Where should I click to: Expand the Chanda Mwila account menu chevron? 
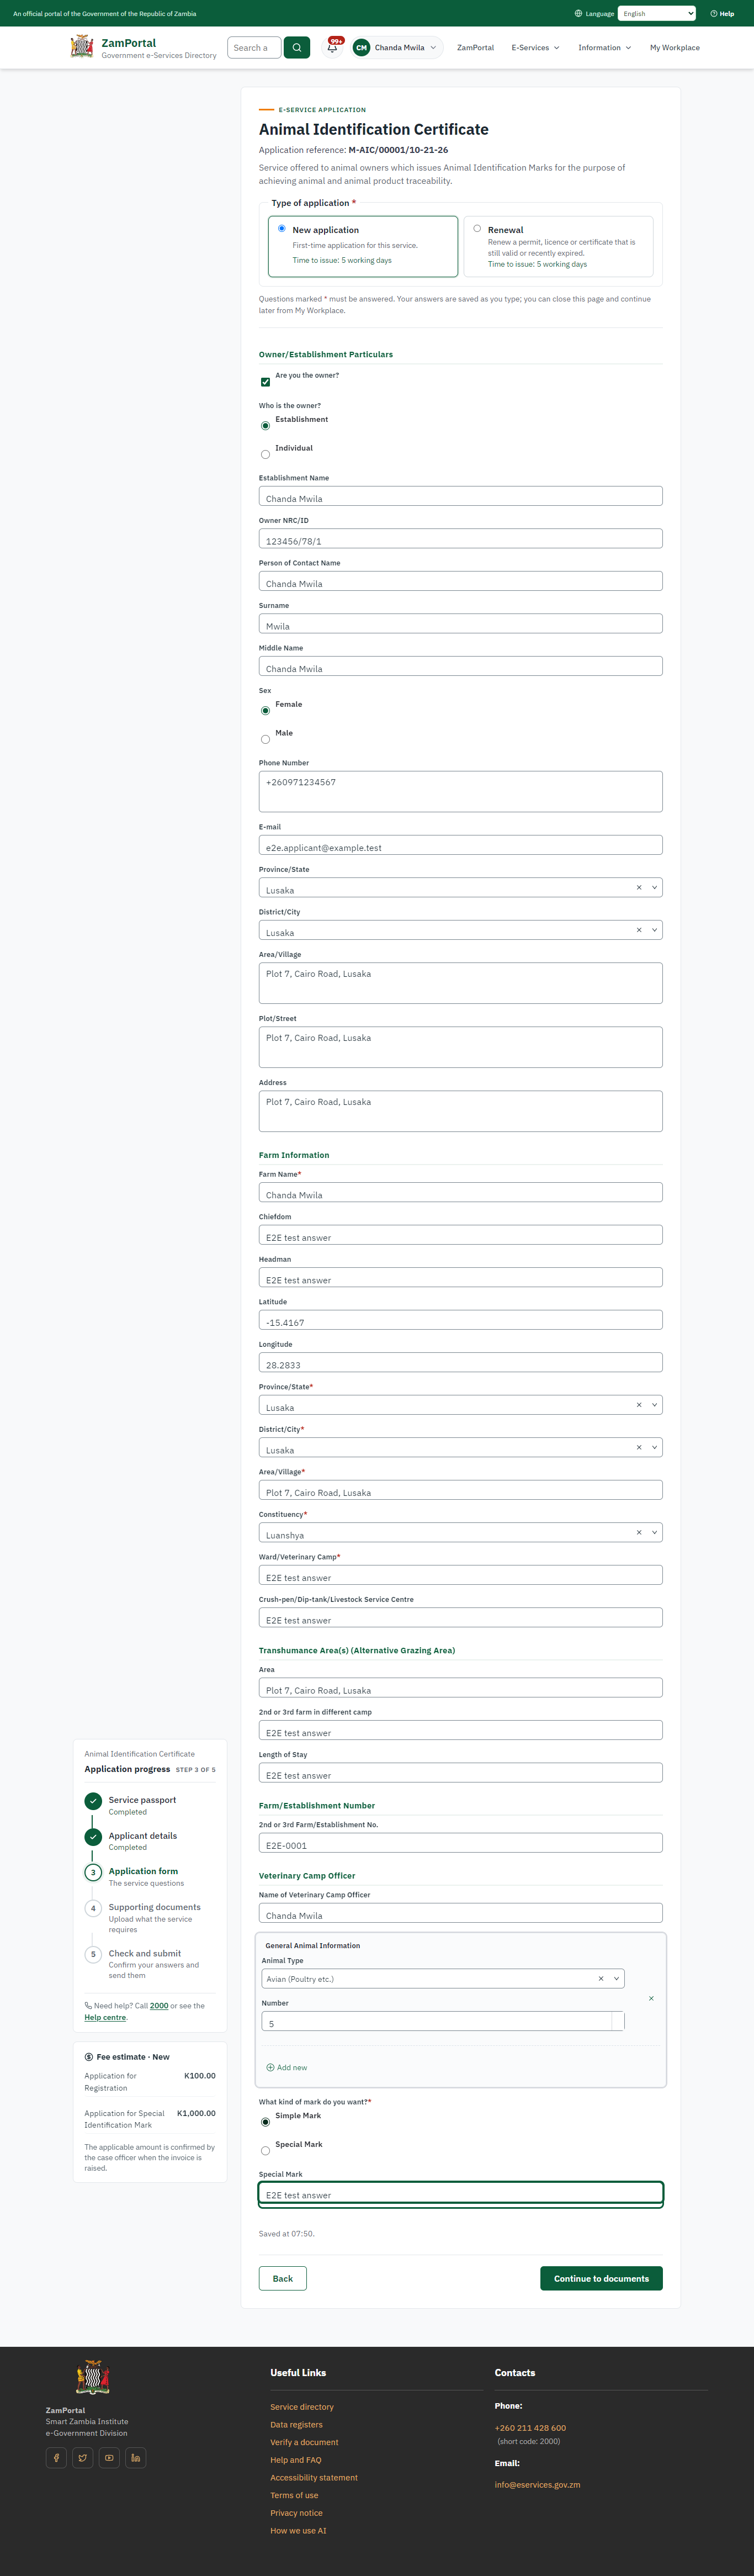[x=433, y=47]
